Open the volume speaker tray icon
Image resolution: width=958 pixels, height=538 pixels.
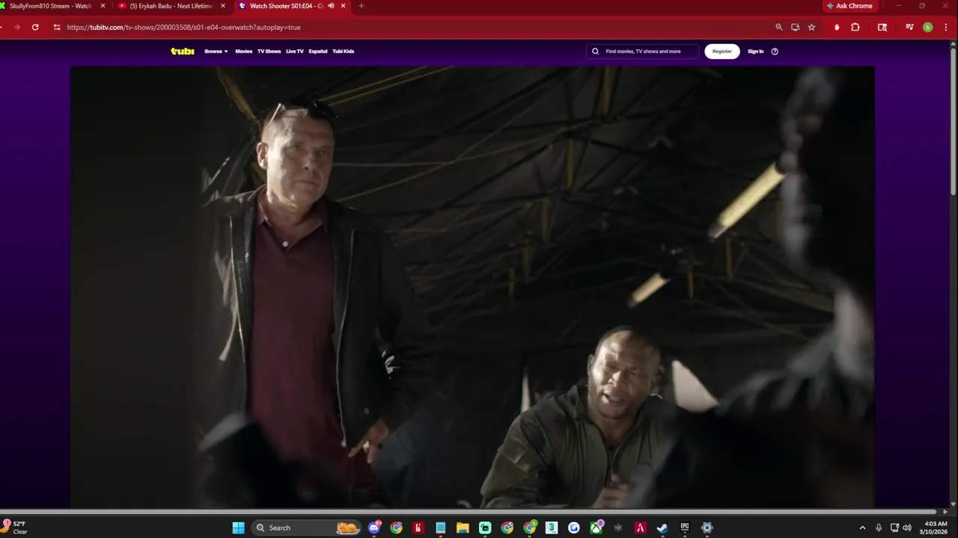point(907,528)
